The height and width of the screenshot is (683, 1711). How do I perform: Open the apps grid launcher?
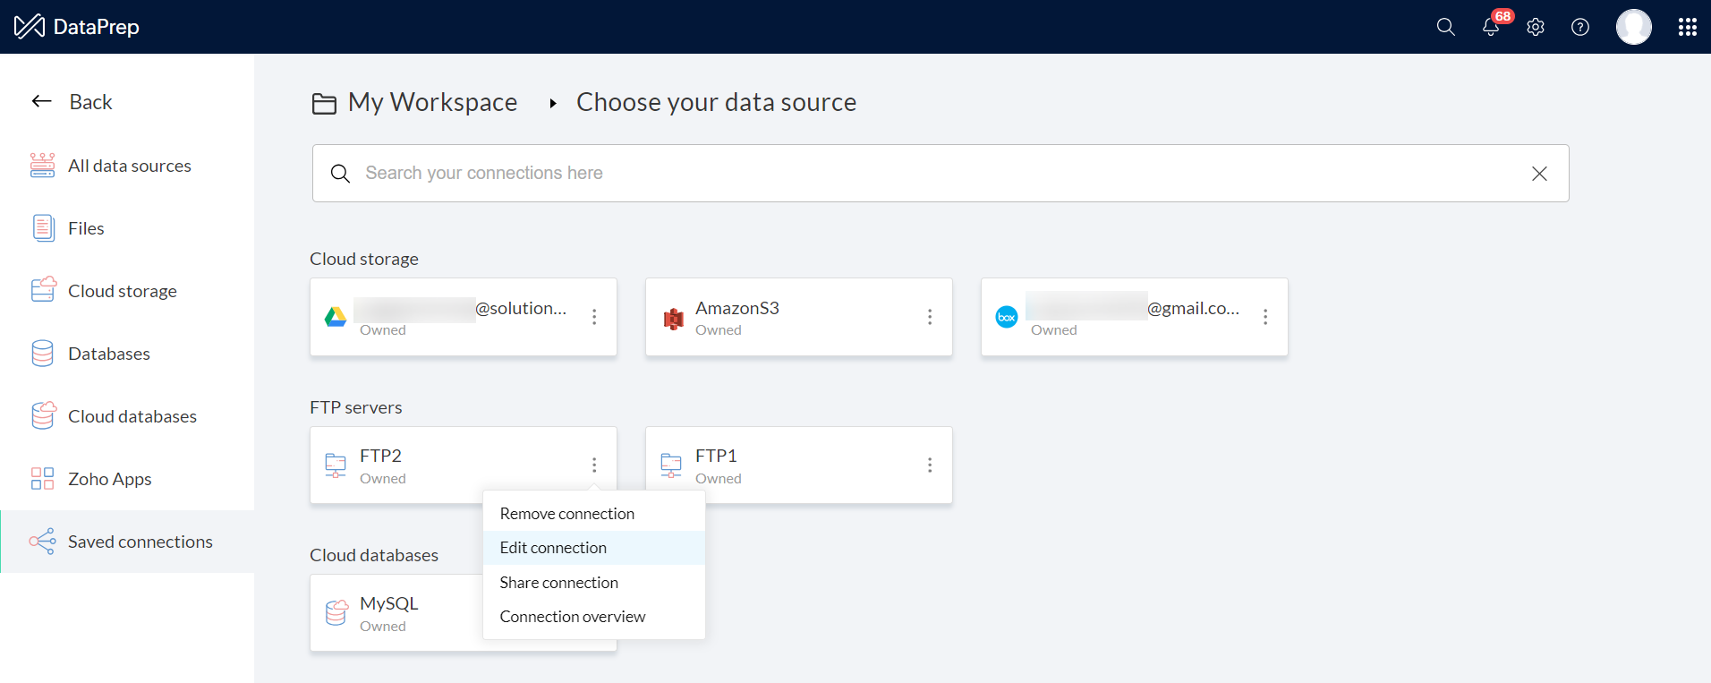pos(1688,28)
